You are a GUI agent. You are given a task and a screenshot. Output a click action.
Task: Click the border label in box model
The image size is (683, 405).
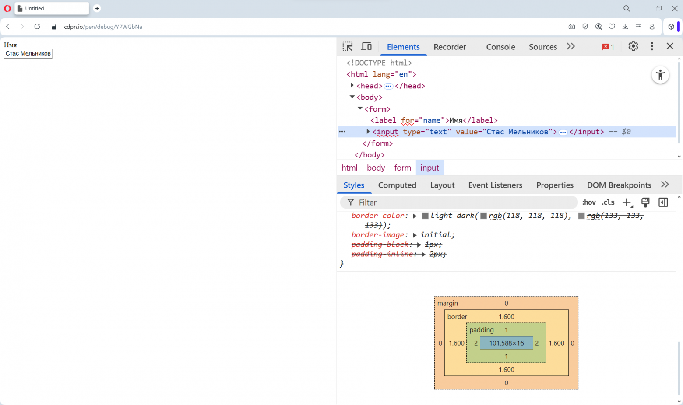[457, 317]
